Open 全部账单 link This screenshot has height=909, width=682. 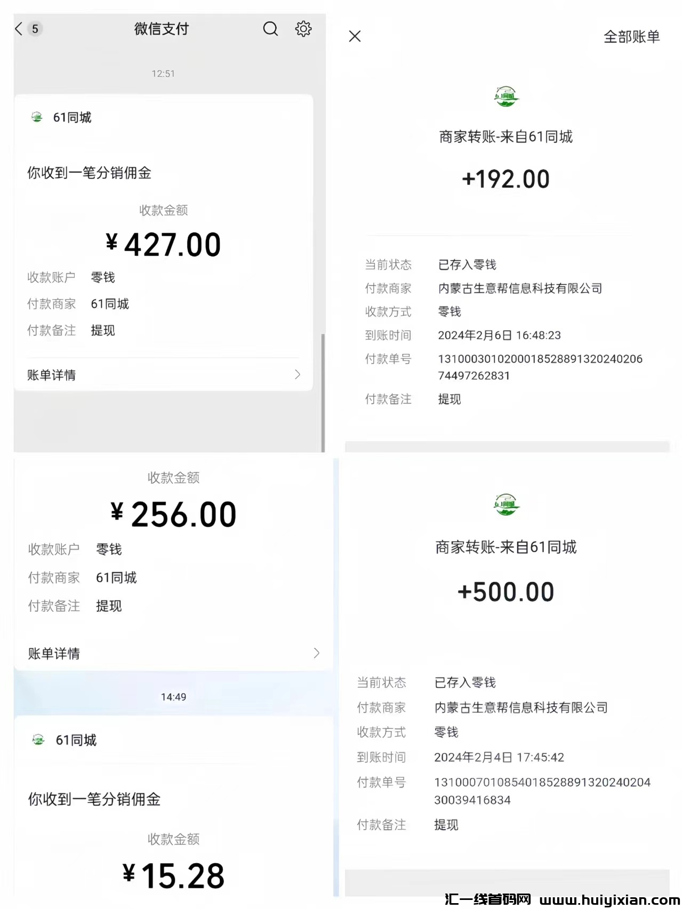coord(631,37)
